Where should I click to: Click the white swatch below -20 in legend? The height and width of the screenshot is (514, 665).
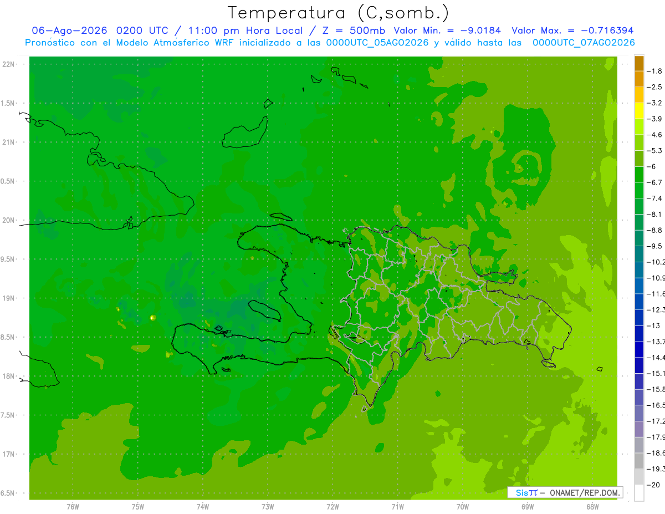[x=639, y=492]
